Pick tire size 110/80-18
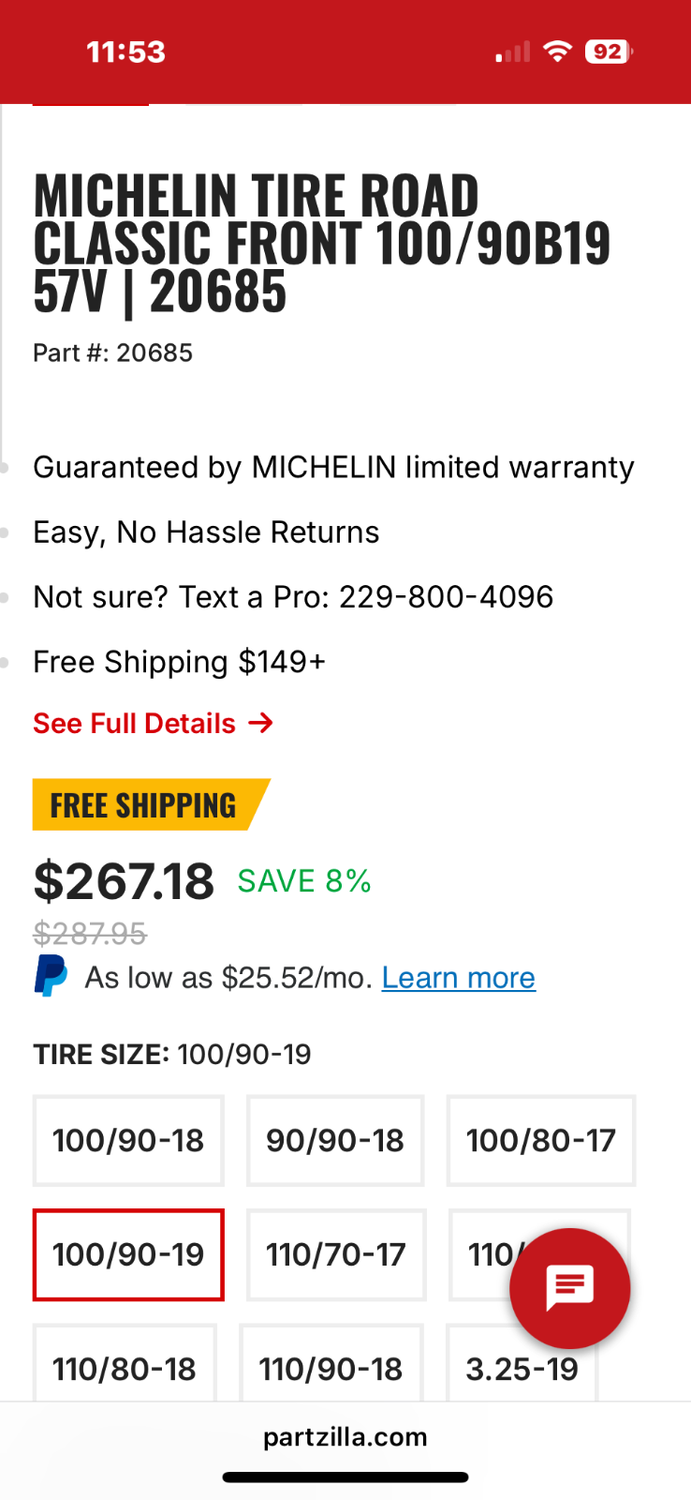Viewport: 691px width, 1500px height. tap(125, 1367)
